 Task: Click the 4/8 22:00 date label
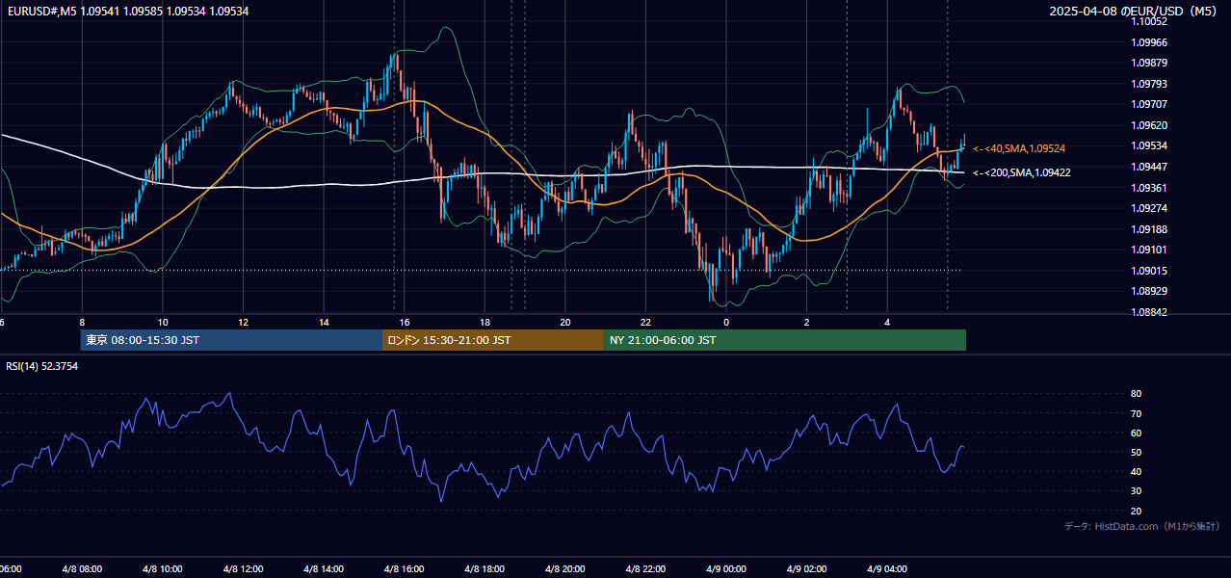(646, 569)
